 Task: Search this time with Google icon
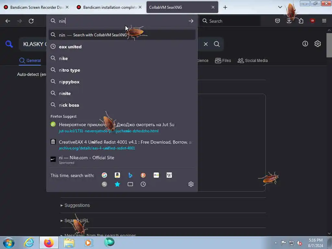pyautogui.click(x=104, y=175)
